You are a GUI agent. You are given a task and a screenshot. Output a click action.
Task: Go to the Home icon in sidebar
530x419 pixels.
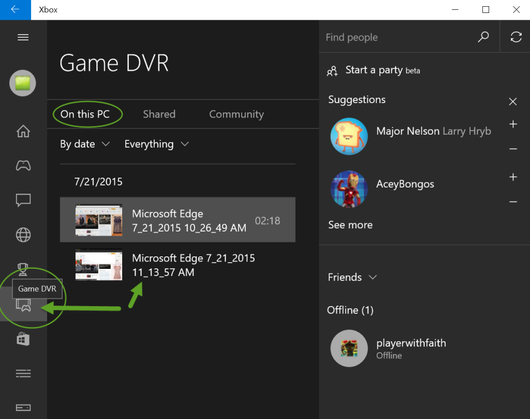point(23,131)
